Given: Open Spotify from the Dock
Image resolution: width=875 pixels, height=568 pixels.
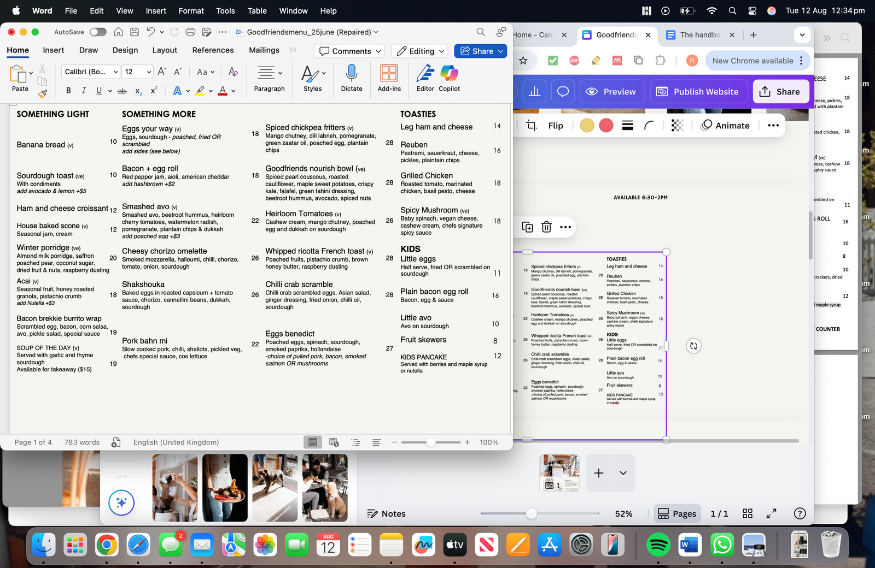Looking at the screenshot, I should coord(658,545).
